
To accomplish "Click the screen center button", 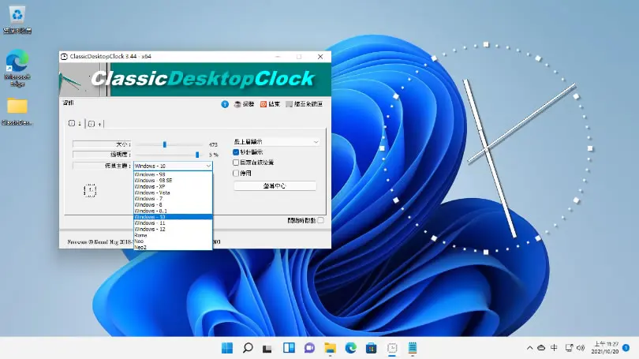I will point(275,186).
